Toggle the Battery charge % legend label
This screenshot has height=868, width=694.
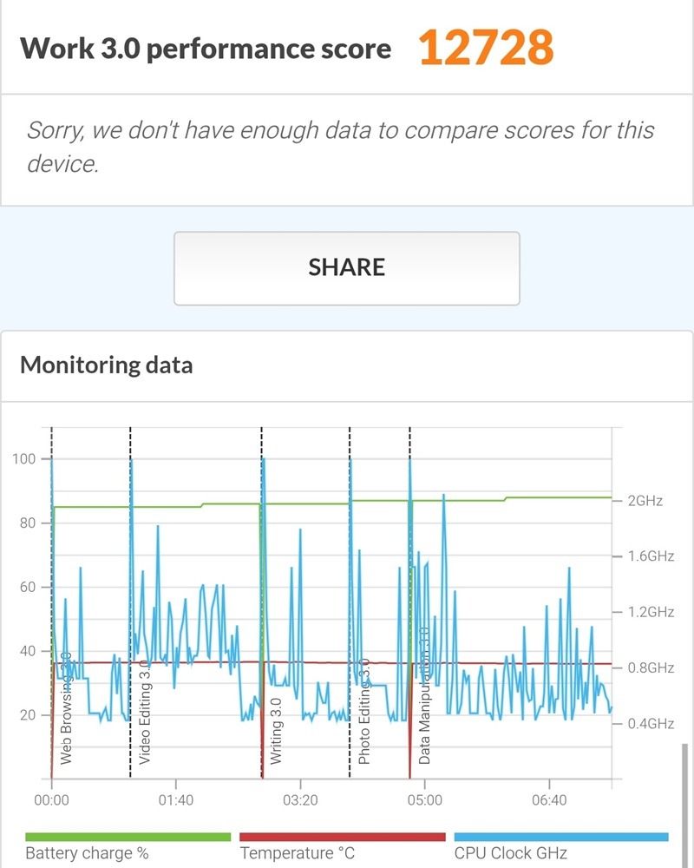87,853
